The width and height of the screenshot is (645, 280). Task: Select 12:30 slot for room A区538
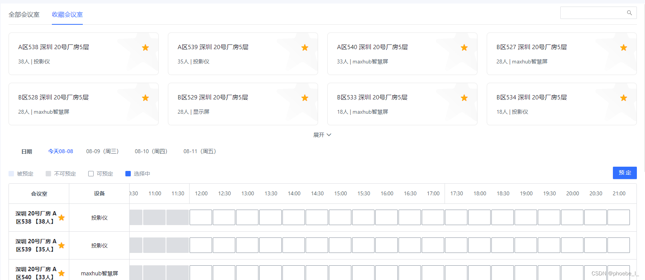224,217
